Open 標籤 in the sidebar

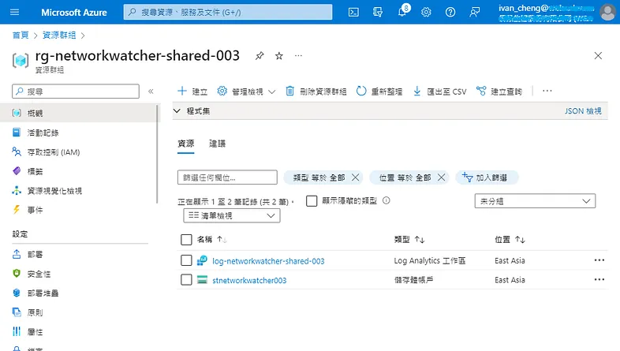(x=35, y=171)
